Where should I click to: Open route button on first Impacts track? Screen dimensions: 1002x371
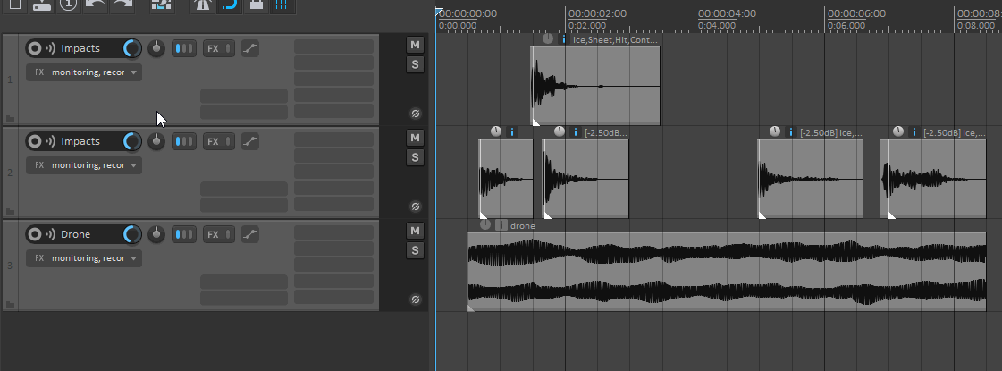pos(183,48)
